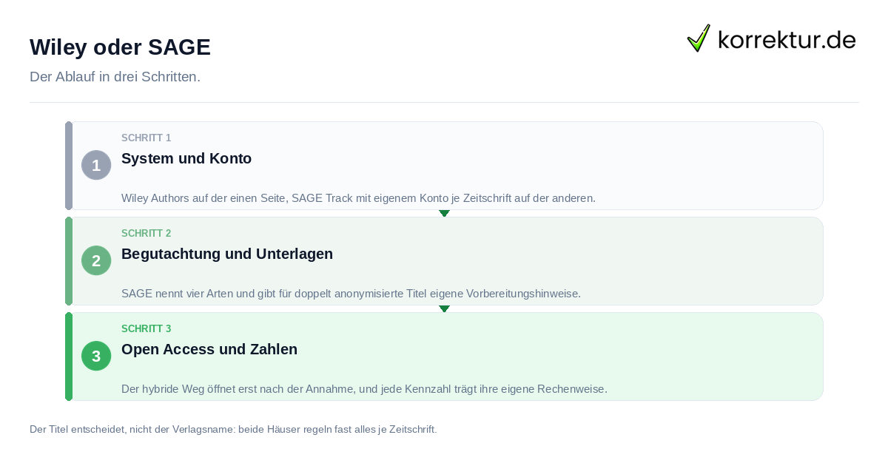Click the 'System und Konto' title
The height and width of the screenshot is (466, 888).
tap(186, 158)
